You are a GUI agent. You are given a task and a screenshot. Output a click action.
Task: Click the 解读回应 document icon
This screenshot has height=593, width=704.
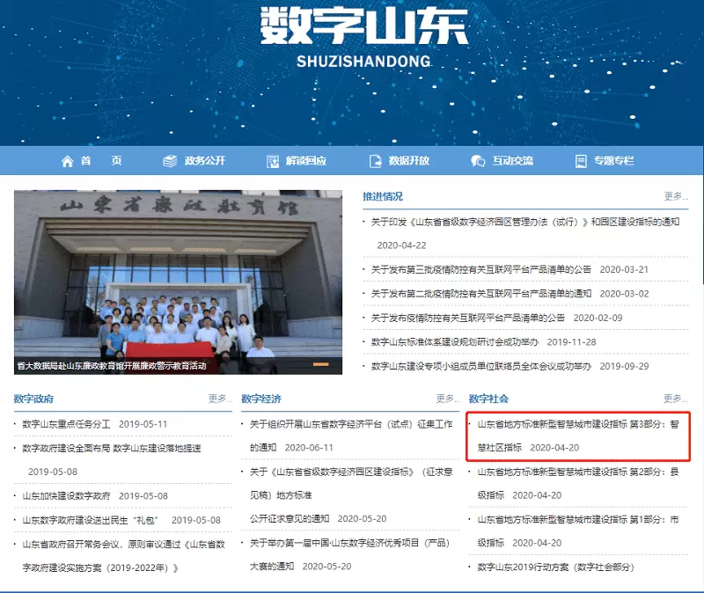tap(273, 161)
